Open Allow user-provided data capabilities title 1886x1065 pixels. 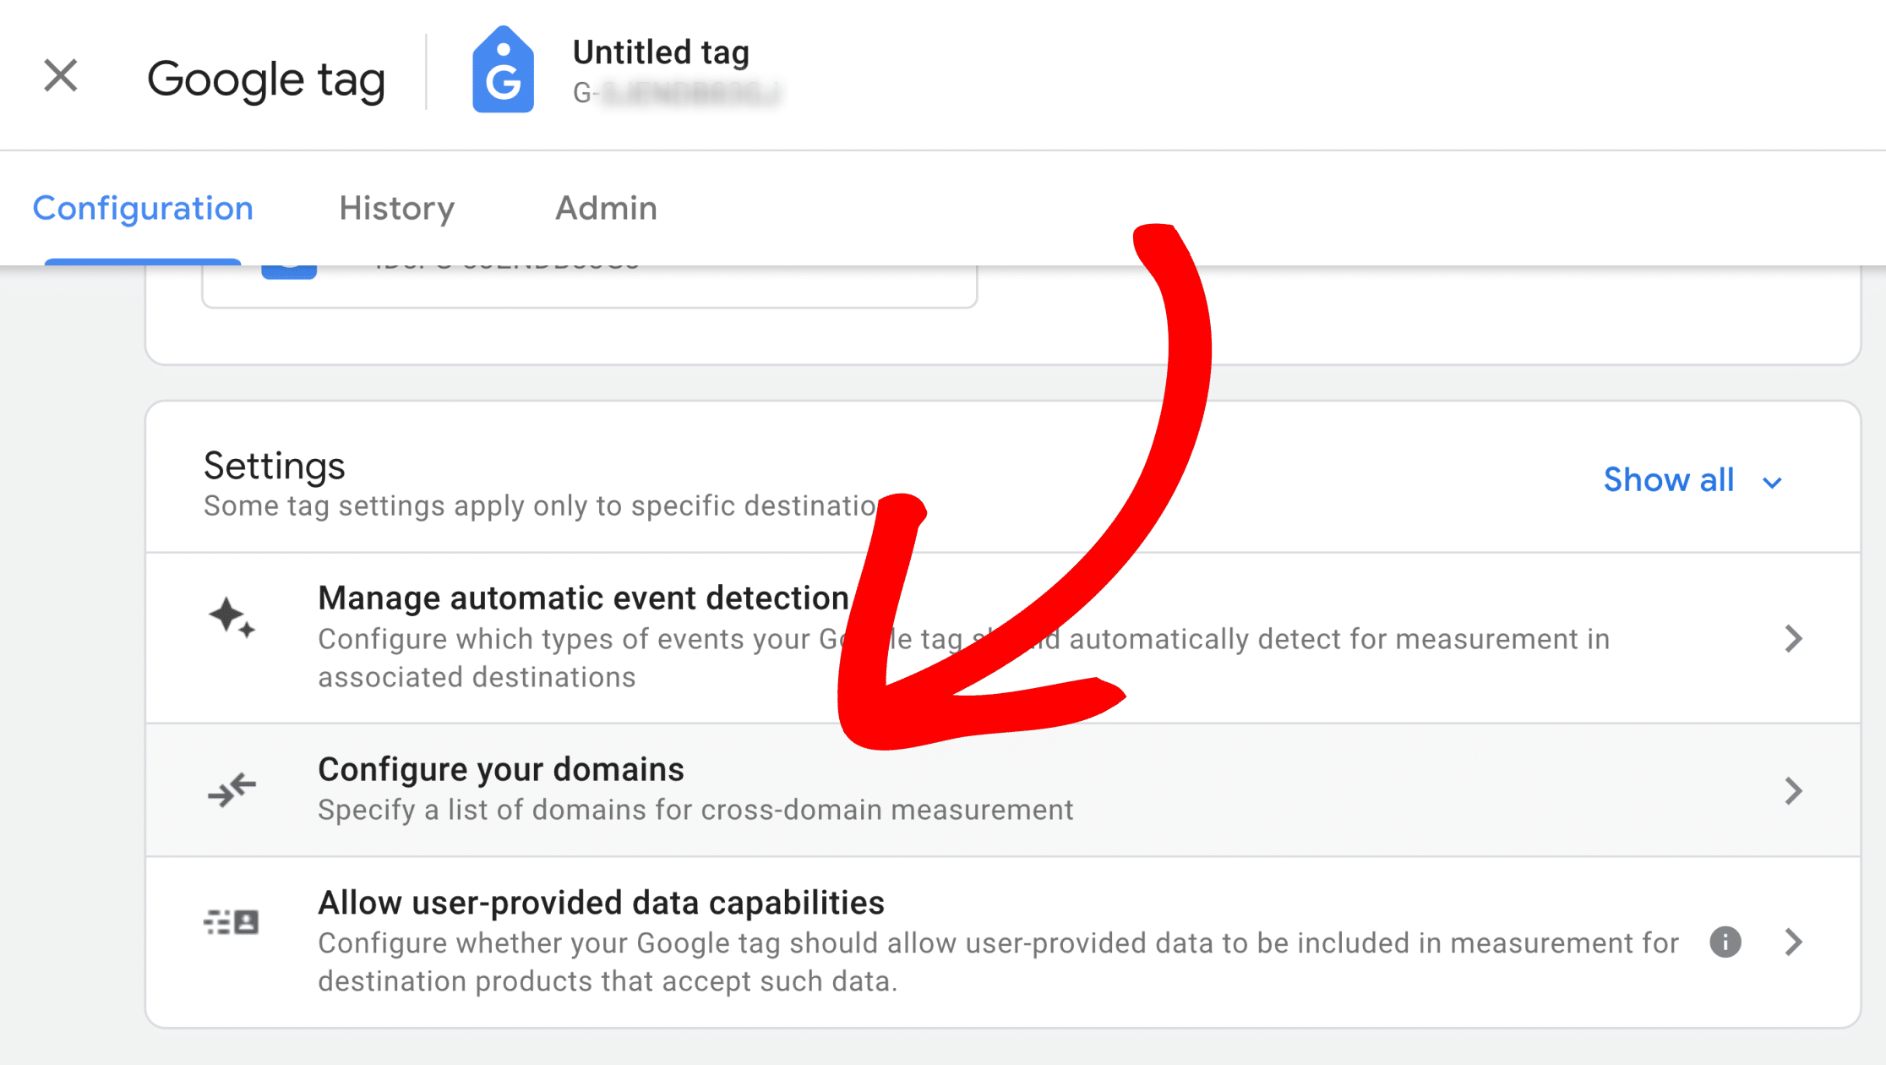tap(601, 904)
